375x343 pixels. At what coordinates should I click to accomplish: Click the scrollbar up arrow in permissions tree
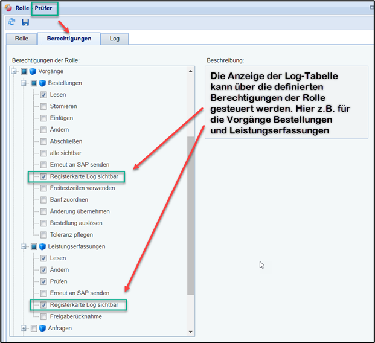pos(191,71)
